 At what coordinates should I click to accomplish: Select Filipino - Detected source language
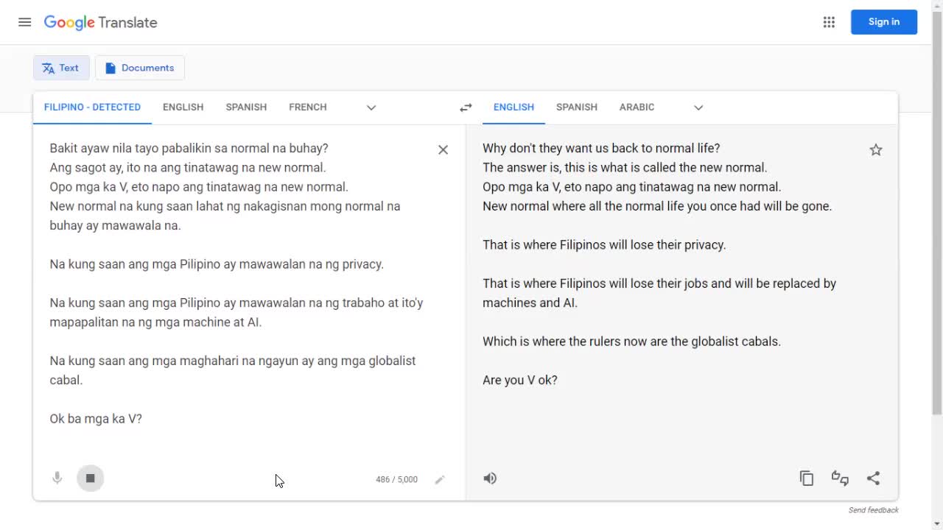tap(92, 107)
